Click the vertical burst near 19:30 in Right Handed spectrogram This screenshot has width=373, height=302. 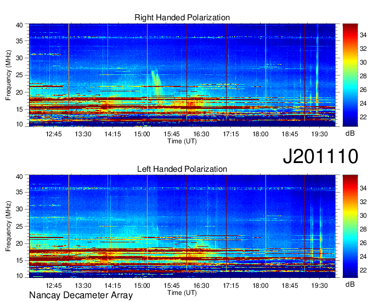(x=317, y=69)
